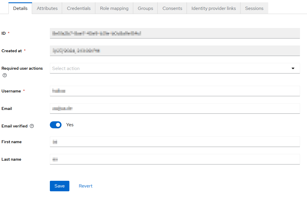View the Identity provider links tab
The width and height of the screenshot is (307, 198).
213,8
